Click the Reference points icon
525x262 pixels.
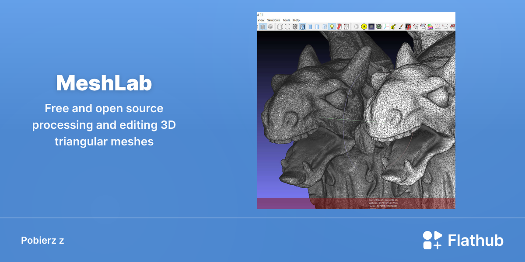[x=437, y=27]
